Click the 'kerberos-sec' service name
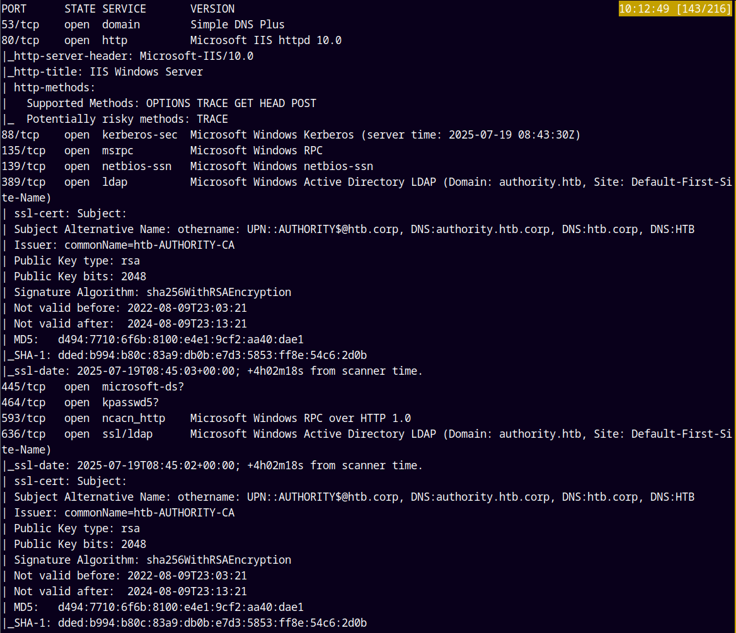This screenshot has width=736, height=633. point(140,135)
